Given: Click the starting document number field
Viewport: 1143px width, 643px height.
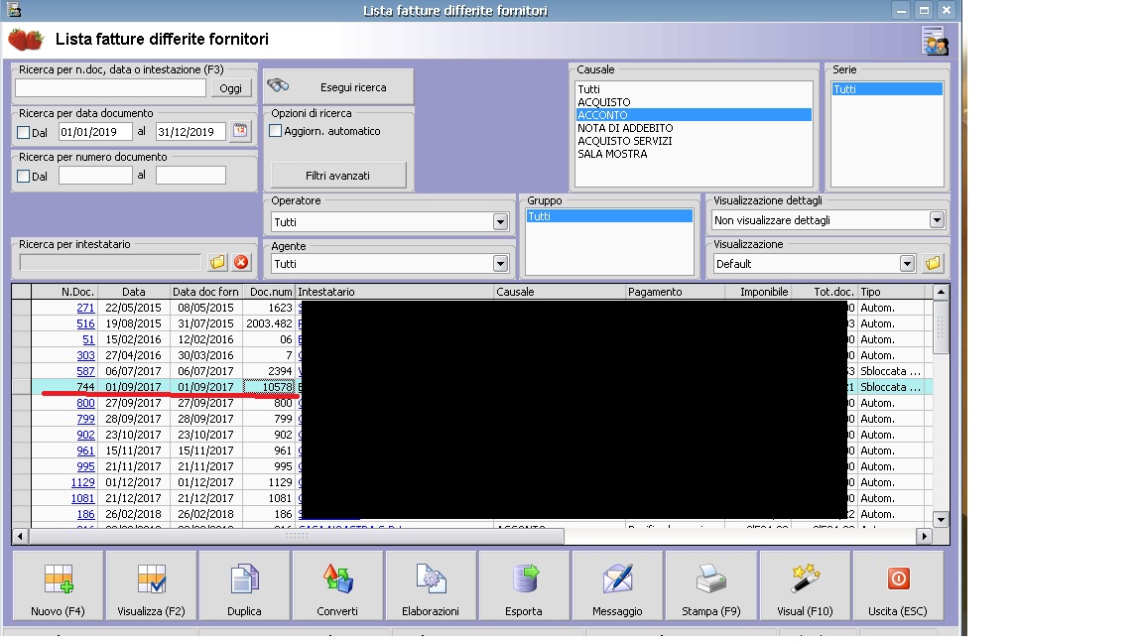Looking at the screenshot, I should coord(95,176).
